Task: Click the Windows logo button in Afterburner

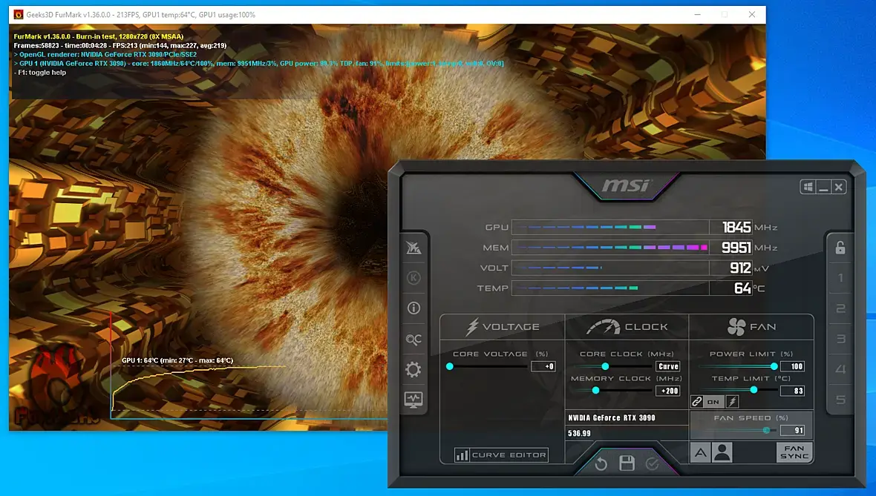Action: click(x=808, y=187)
